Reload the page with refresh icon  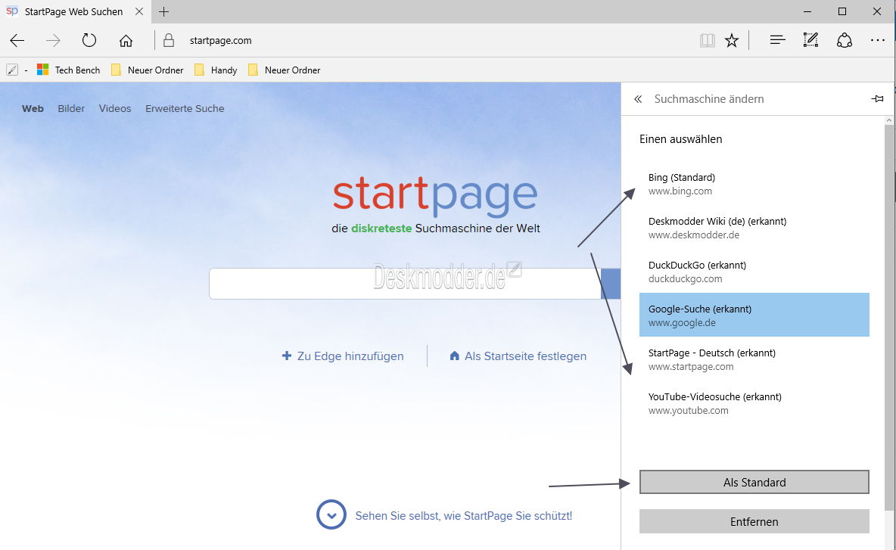click(89, 41)
